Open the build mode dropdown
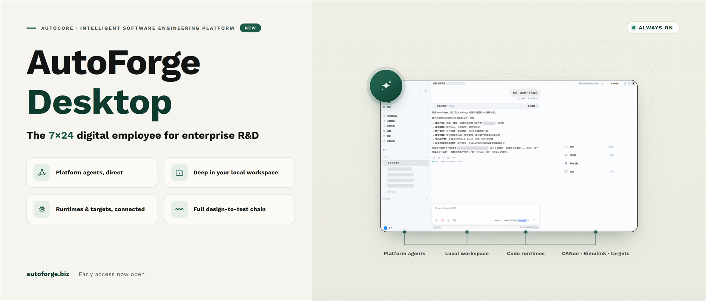Screen dimensions: 706x301 (x=498, y=220)
